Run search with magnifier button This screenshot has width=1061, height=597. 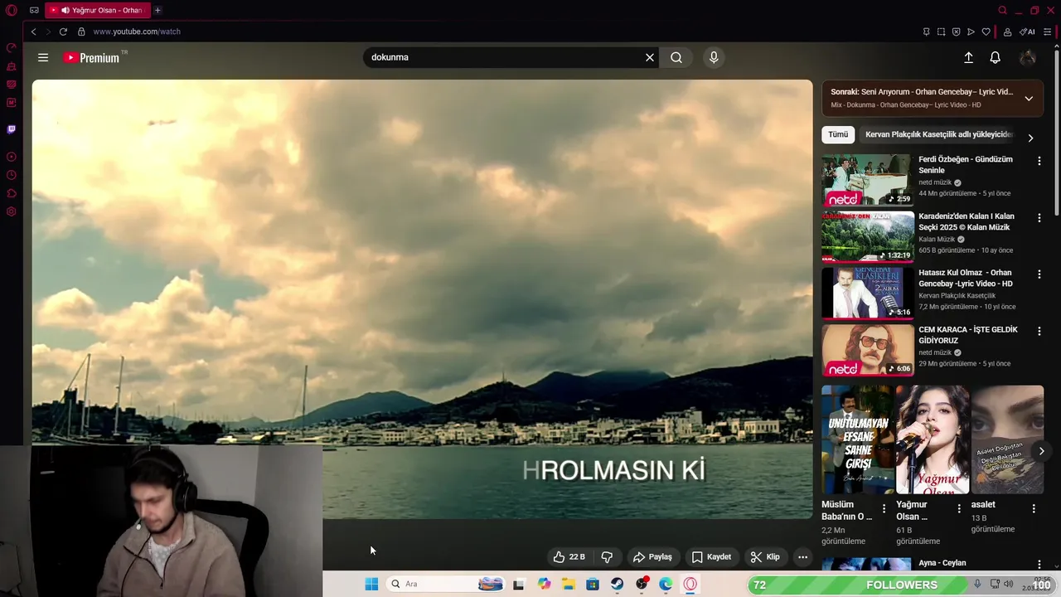click(x=676, y=57)
